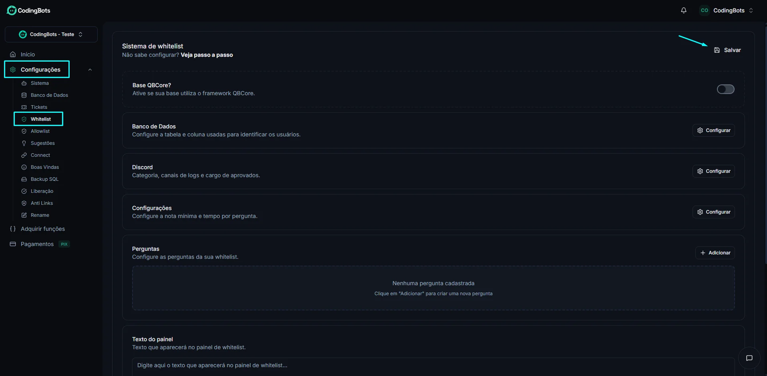
Task: Open Allowlist settings
Action: click(40, 131)
